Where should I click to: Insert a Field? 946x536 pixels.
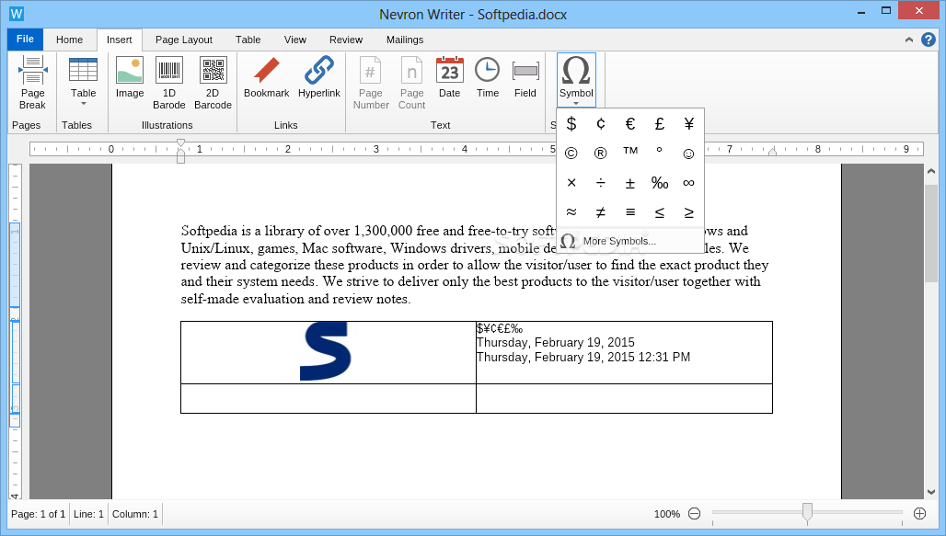[x=525, y=78]
